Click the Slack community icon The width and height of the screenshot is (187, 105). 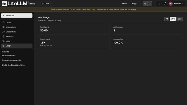[x=145, y=4]
